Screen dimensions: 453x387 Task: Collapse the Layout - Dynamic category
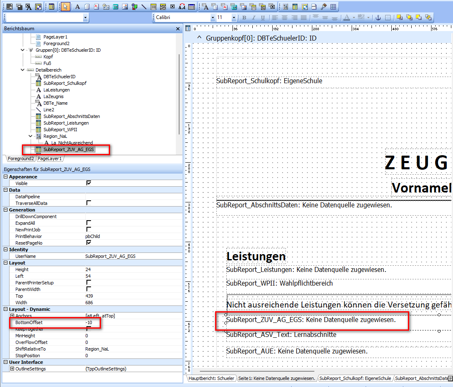click(5, 309)
